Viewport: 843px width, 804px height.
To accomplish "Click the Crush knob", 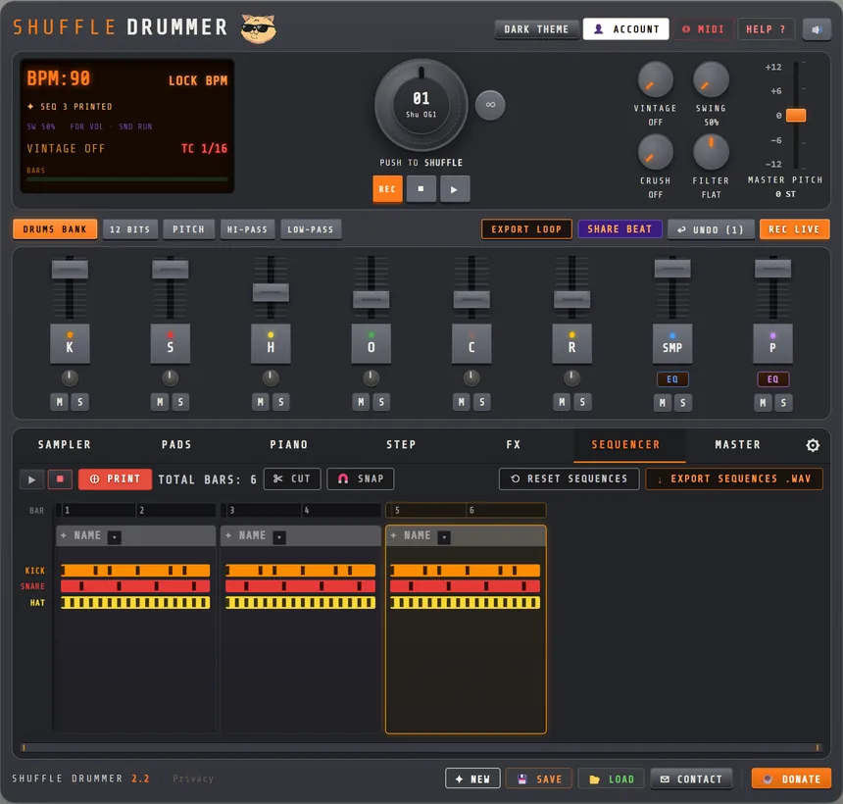I will click(655, 152).
